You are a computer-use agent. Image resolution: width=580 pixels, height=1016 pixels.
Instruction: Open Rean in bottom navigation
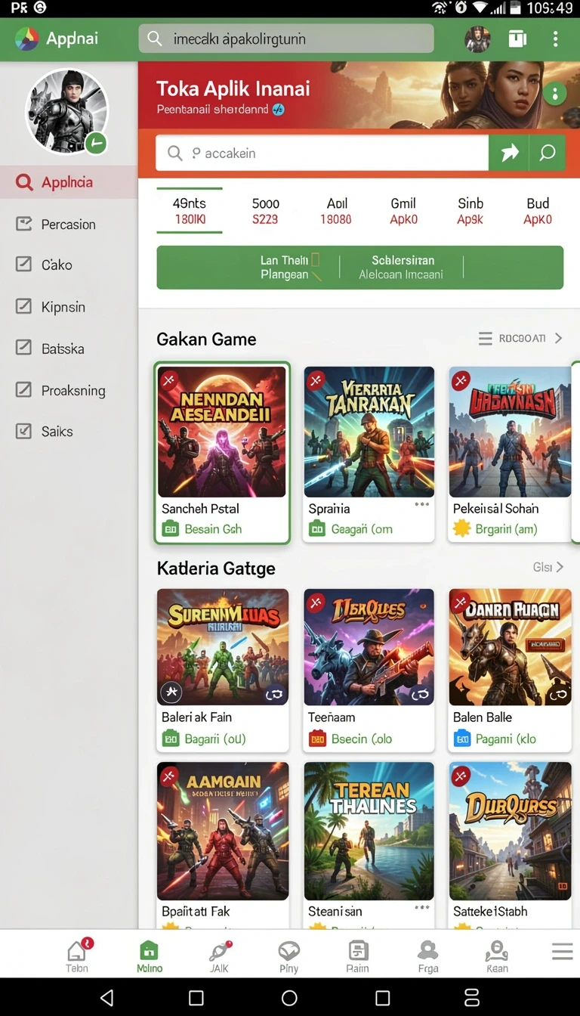[497, 956]
